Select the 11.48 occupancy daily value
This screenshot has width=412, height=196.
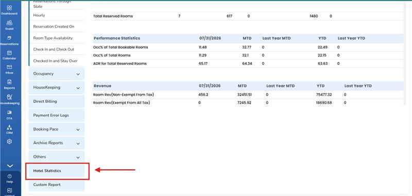[x=203, y=47]
